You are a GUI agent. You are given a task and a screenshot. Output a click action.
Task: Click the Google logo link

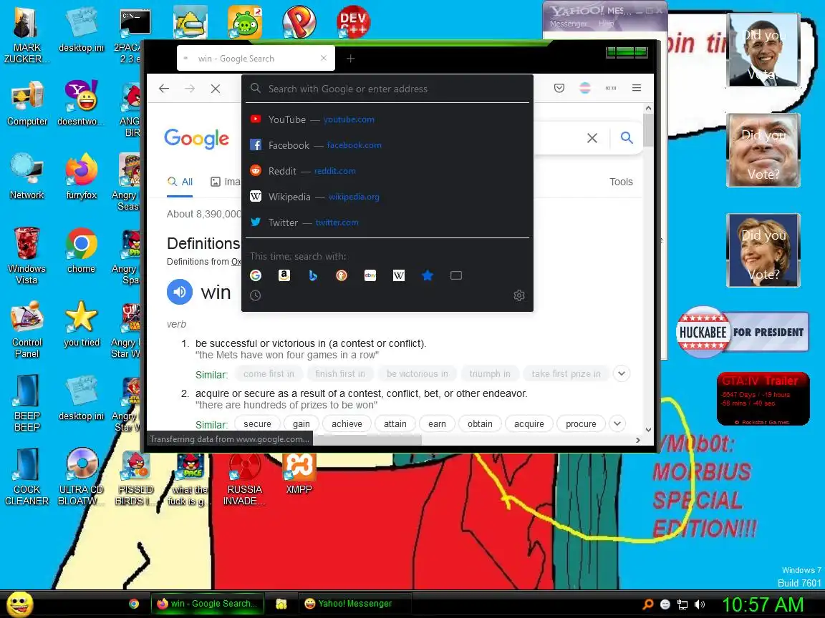[x=196, y=139]
